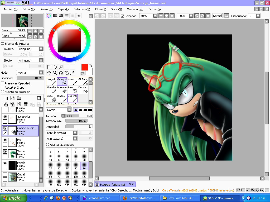Click the red foreground color swatch
The width and height of the screenshot is (270, 202).
coord(85,67)
